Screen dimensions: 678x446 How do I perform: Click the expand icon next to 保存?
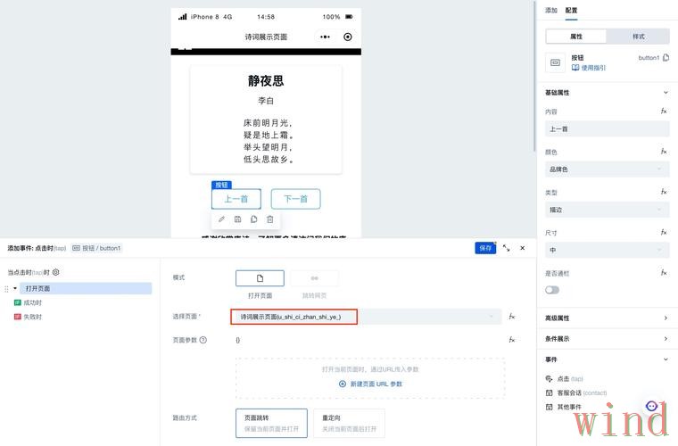click(x=507, y=248)
